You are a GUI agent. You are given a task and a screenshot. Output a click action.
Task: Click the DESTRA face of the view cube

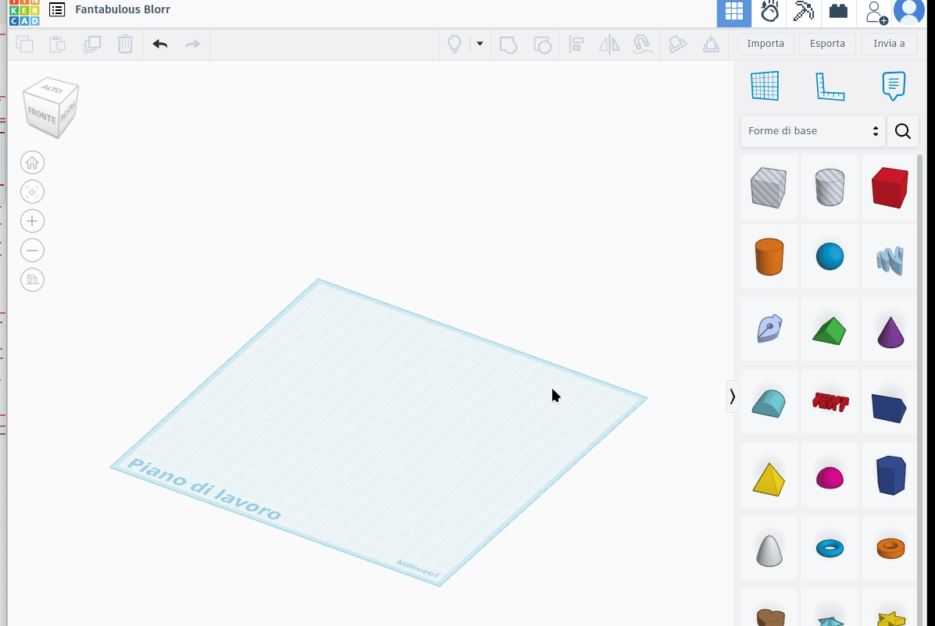tap(70, 112)
